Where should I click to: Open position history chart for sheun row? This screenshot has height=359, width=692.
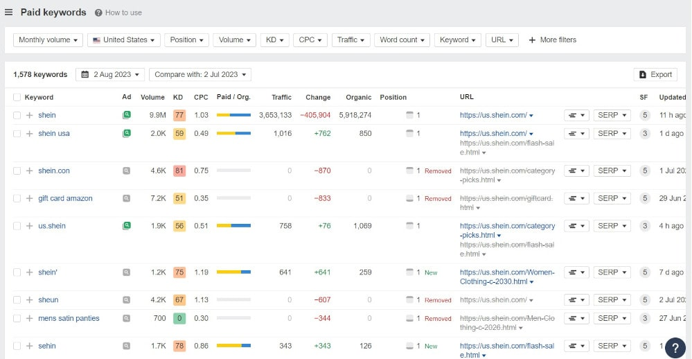coord(576,300)
